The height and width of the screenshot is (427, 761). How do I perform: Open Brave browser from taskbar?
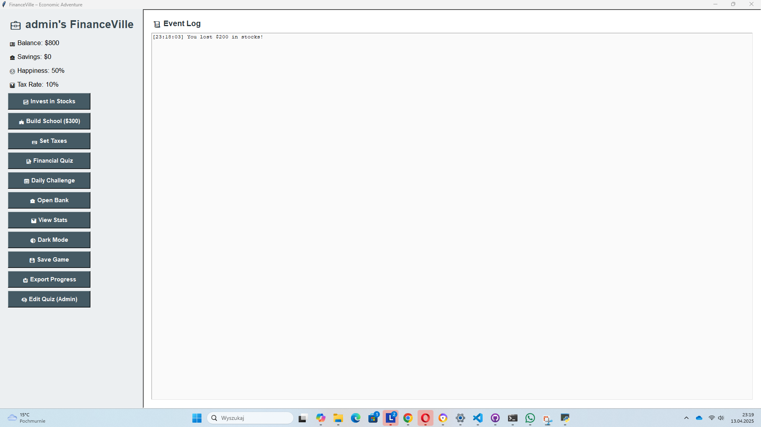(443, 418)
